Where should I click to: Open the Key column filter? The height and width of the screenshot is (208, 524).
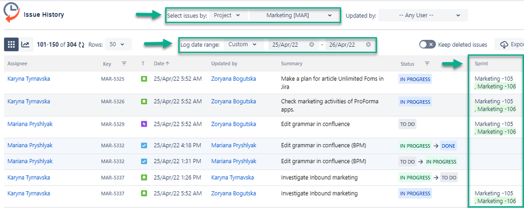click(x=124, y=63)
